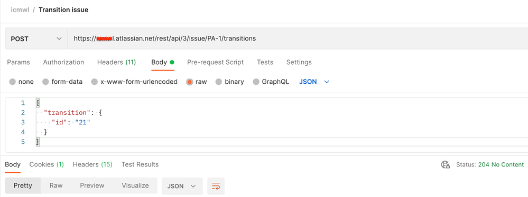Image resolution: width=528 pixels, height=197 pixels.
Task: Click the request URL input field
Action: coord(298,38)
